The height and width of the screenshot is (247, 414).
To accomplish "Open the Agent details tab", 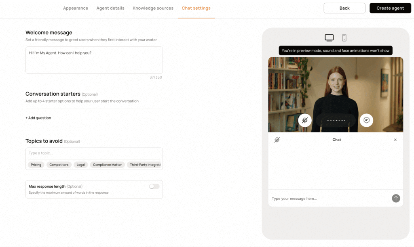I will [110, 8].
